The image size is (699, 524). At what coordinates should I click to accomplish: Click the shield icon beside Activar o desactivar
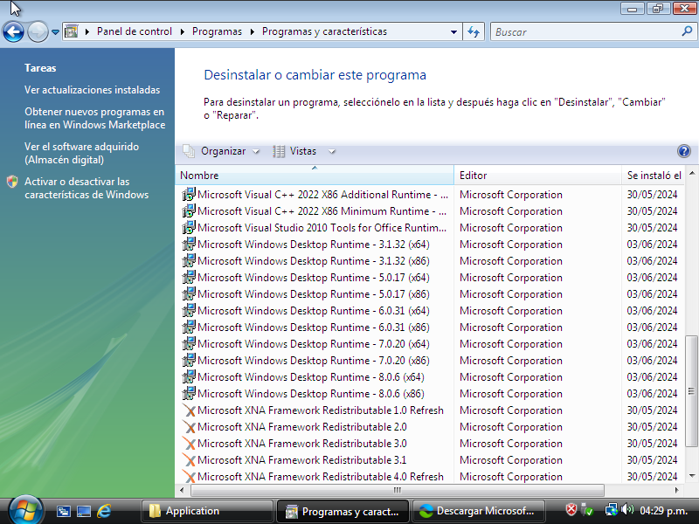[x=12, y=182]
